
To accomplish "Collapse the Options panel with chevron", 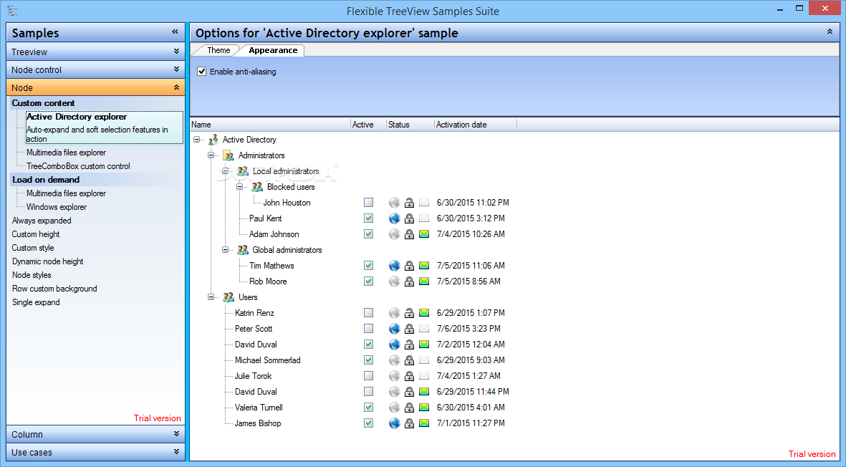I will (830, 32).
